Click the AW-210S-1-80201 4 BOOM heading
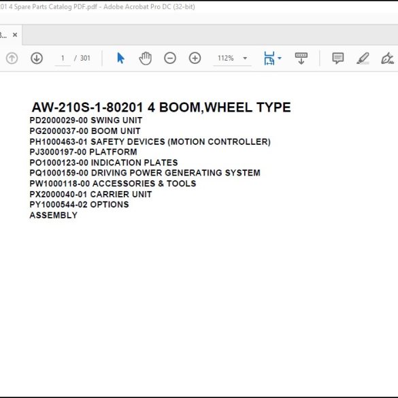Viewport: 398px width, 398px height. point(161,107)
